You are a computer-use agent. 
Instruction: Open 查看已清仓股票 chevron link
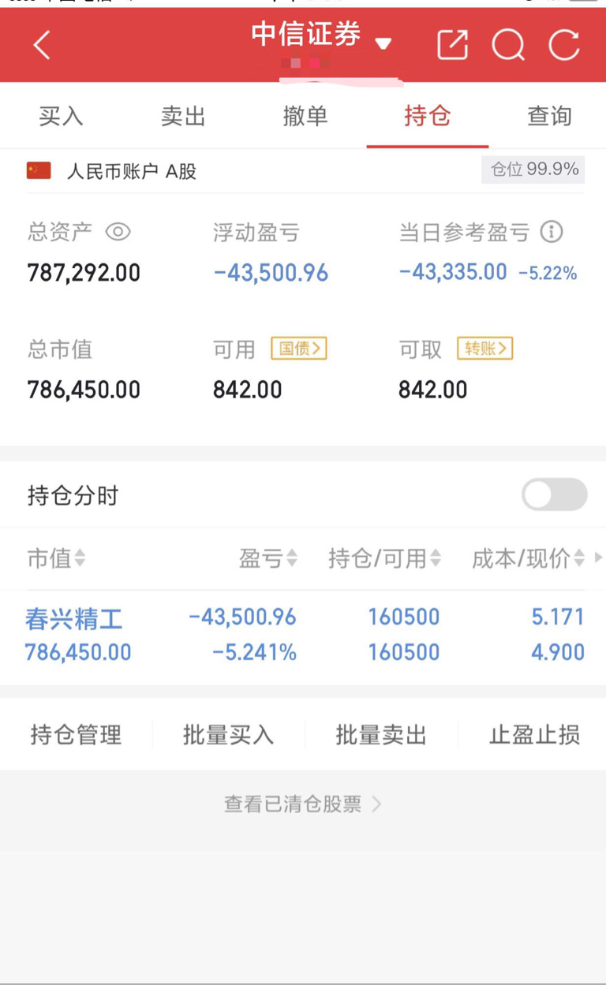[x=303, y=804]
